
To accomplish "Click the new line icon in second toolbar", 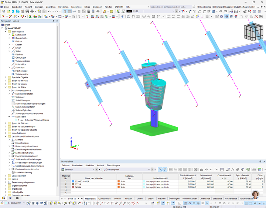I will pos(10,17).
